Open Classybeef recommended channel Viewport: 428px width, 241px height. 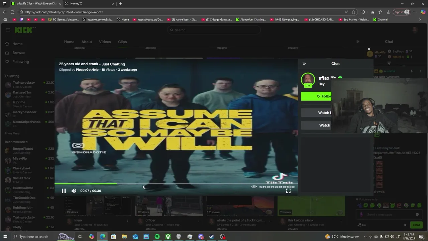point(29,170)
